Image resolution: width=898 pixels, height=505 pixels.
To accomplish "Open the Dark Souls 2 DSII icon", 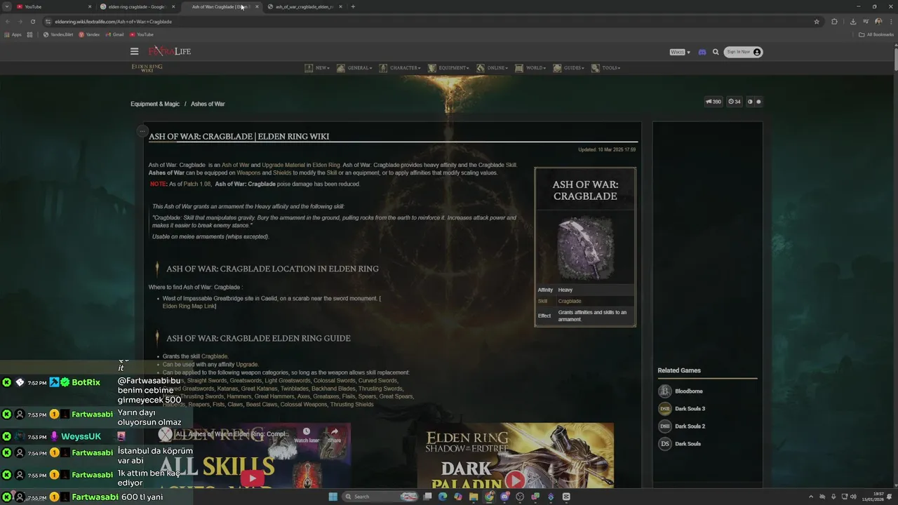I will tap(664, 426).
